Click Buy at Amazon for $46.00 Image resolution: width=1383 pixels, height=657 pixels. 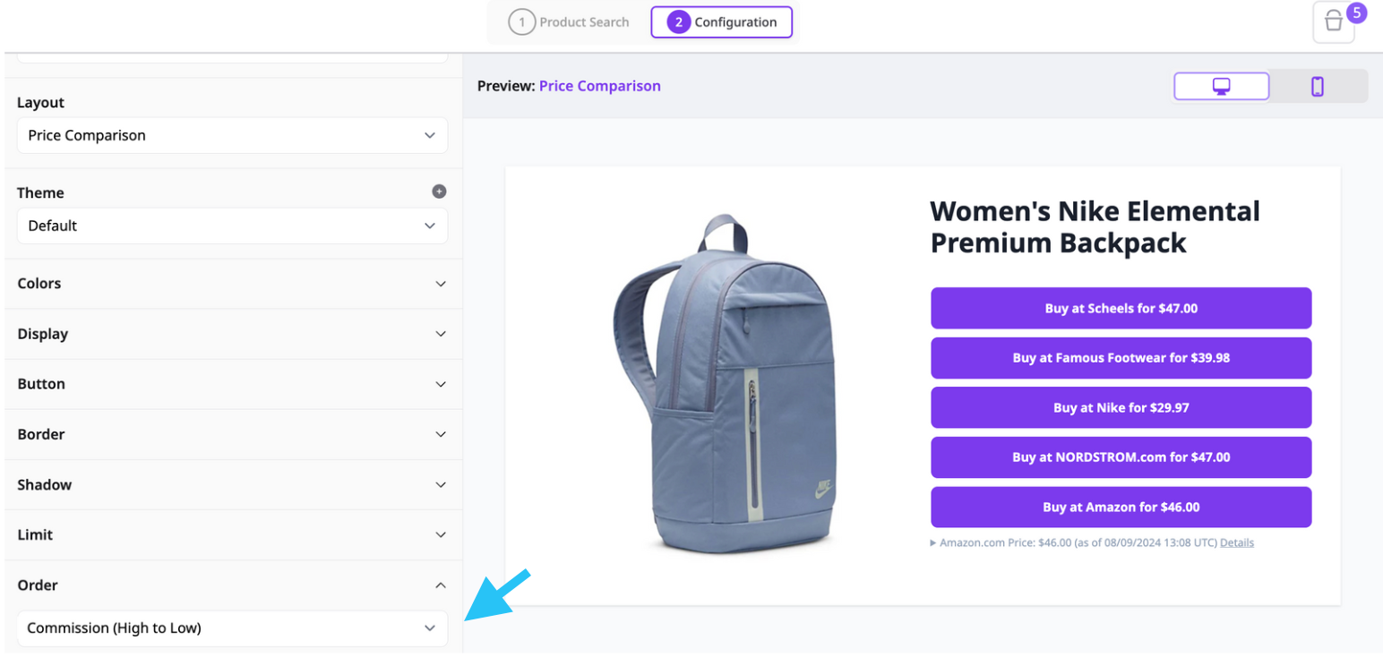(x=1121, y=507)
